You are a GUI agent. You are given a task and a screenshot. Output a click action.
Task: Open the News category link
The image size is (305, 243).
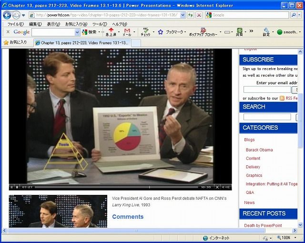point(249,202)
